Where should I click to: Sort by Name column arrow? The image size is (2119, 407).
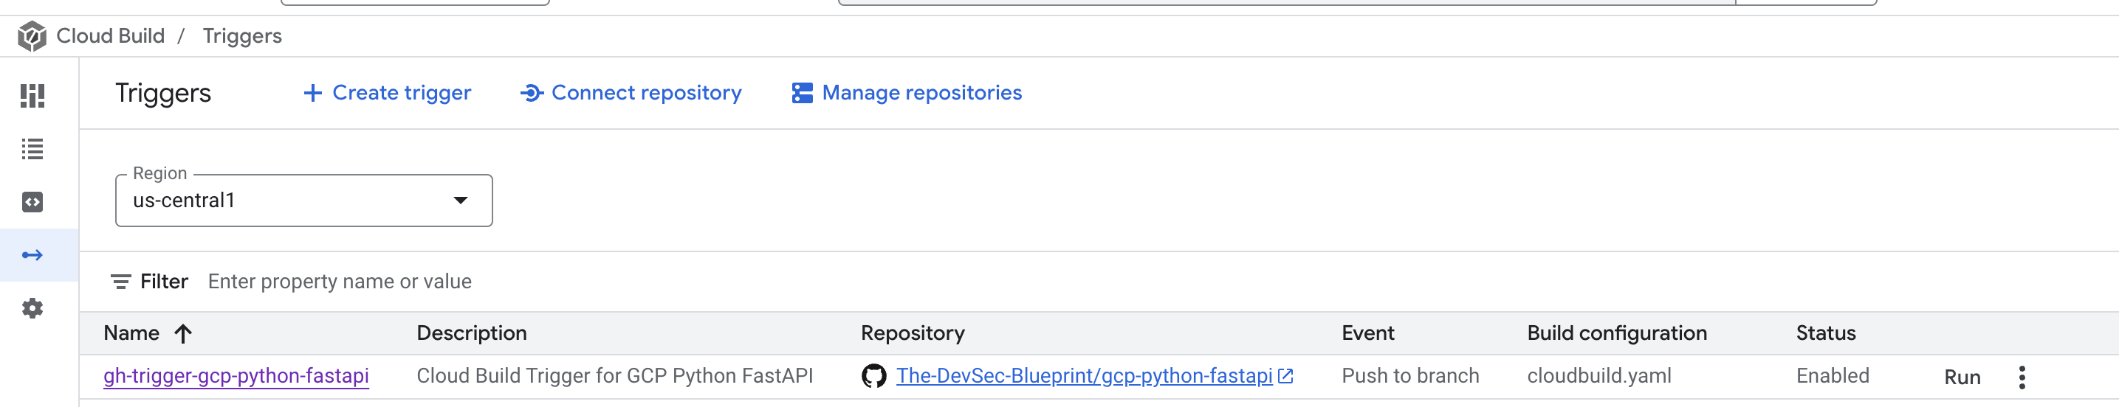click(182, 333)
